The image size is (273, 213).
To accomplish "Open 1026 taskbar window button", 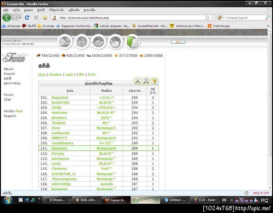I will (86, 200).
